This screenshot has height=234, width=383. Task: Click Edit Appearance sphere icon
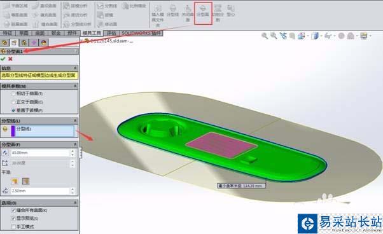point(341,36)
